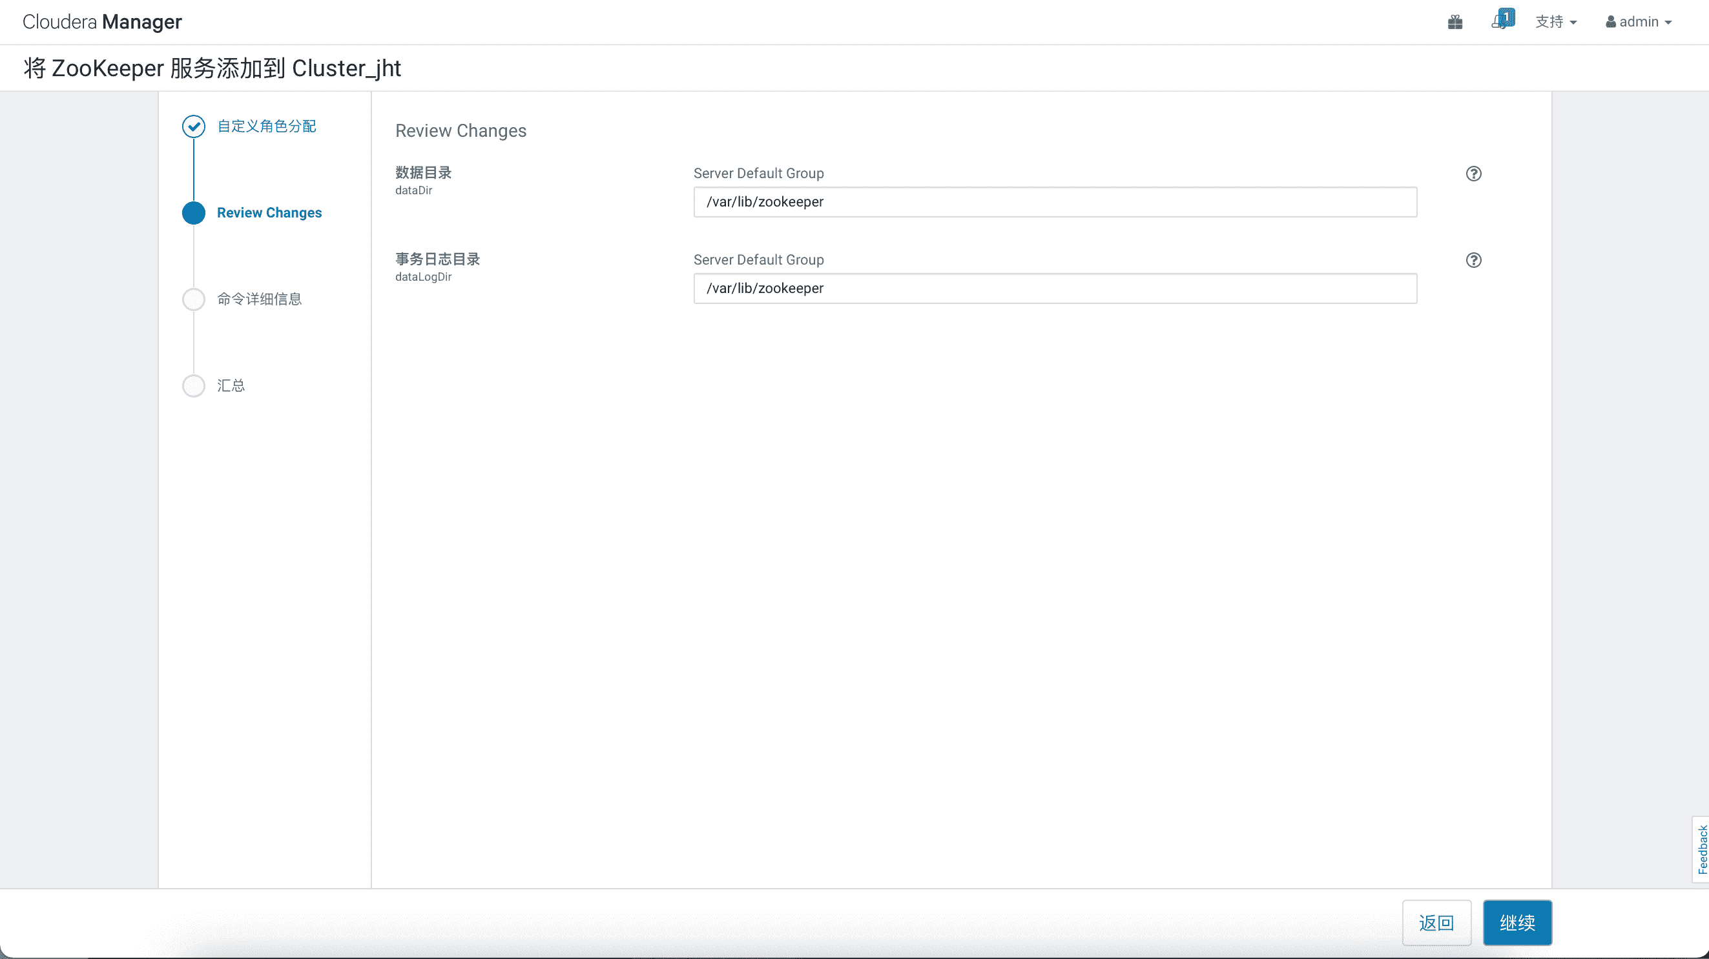
Task: Go to 自定义角色分配 wizard step
Action: click(267, 126)
